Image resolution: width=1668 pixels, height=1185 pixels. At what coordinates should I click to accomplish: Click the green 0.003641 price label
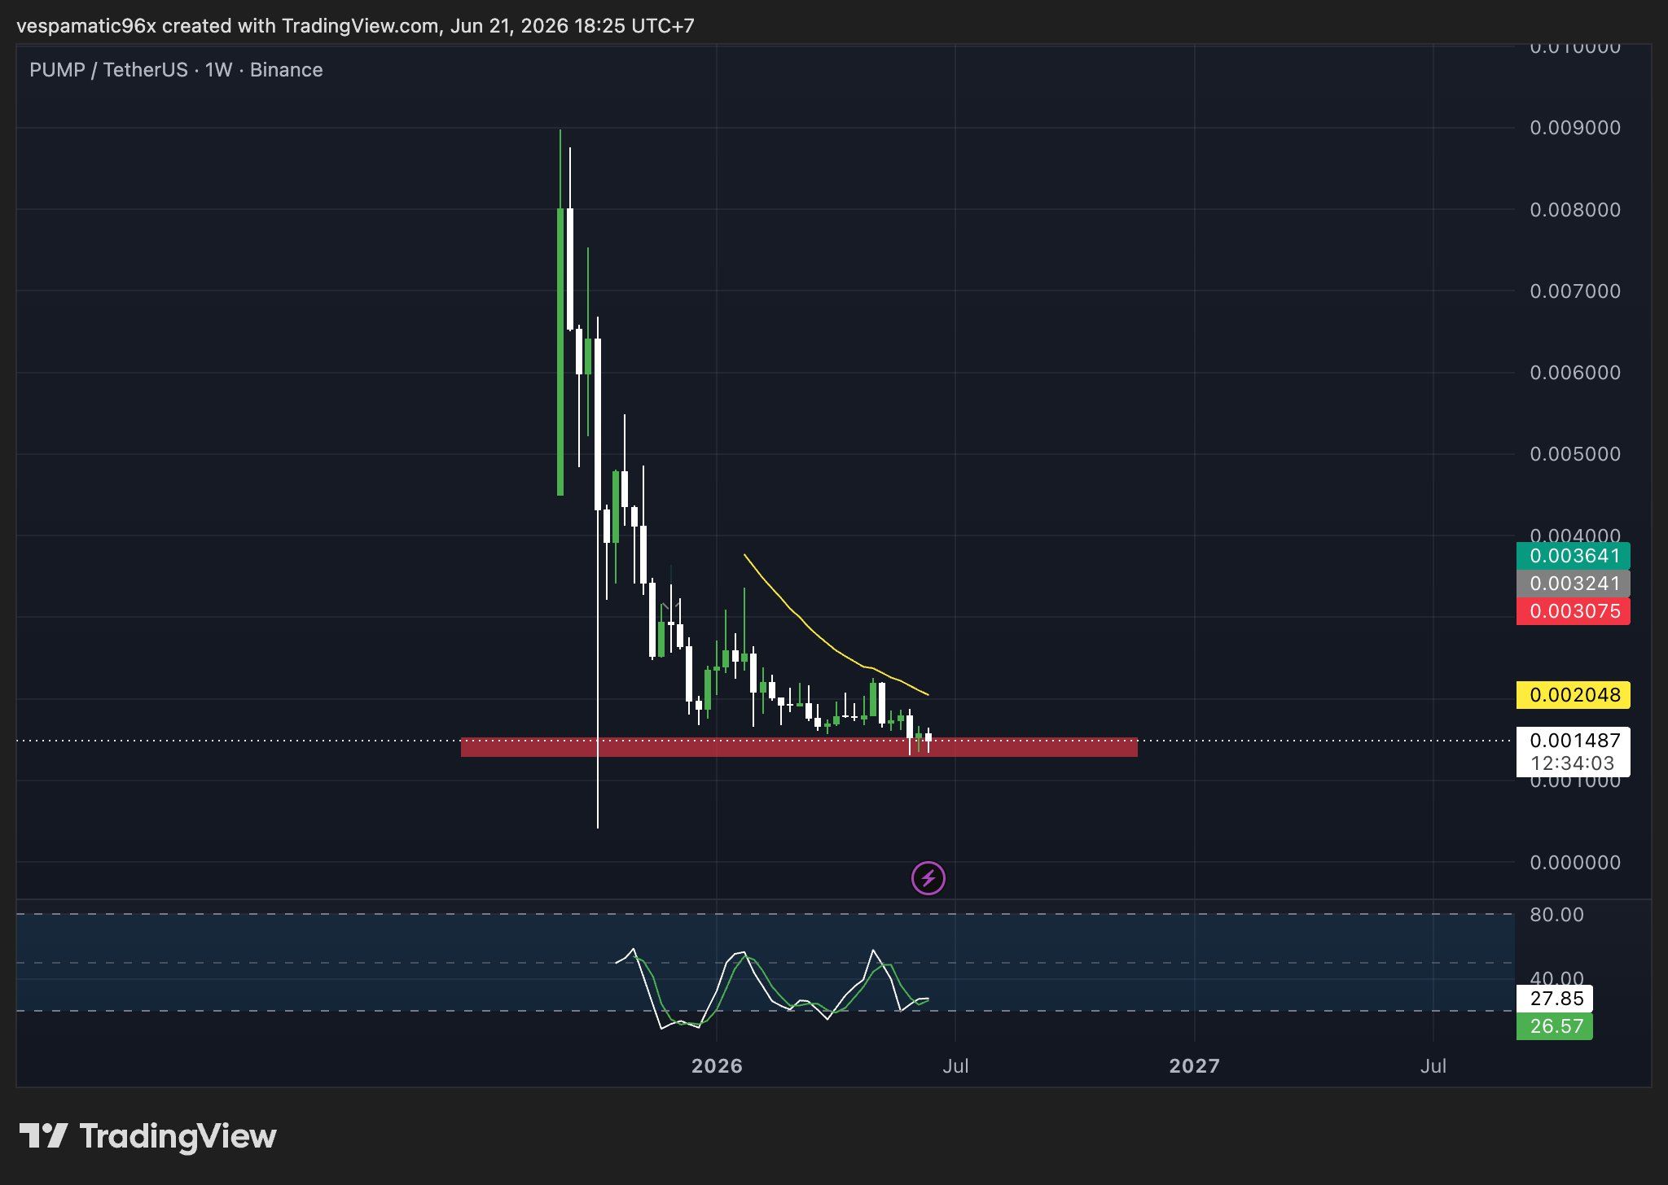pos(1573,556)
